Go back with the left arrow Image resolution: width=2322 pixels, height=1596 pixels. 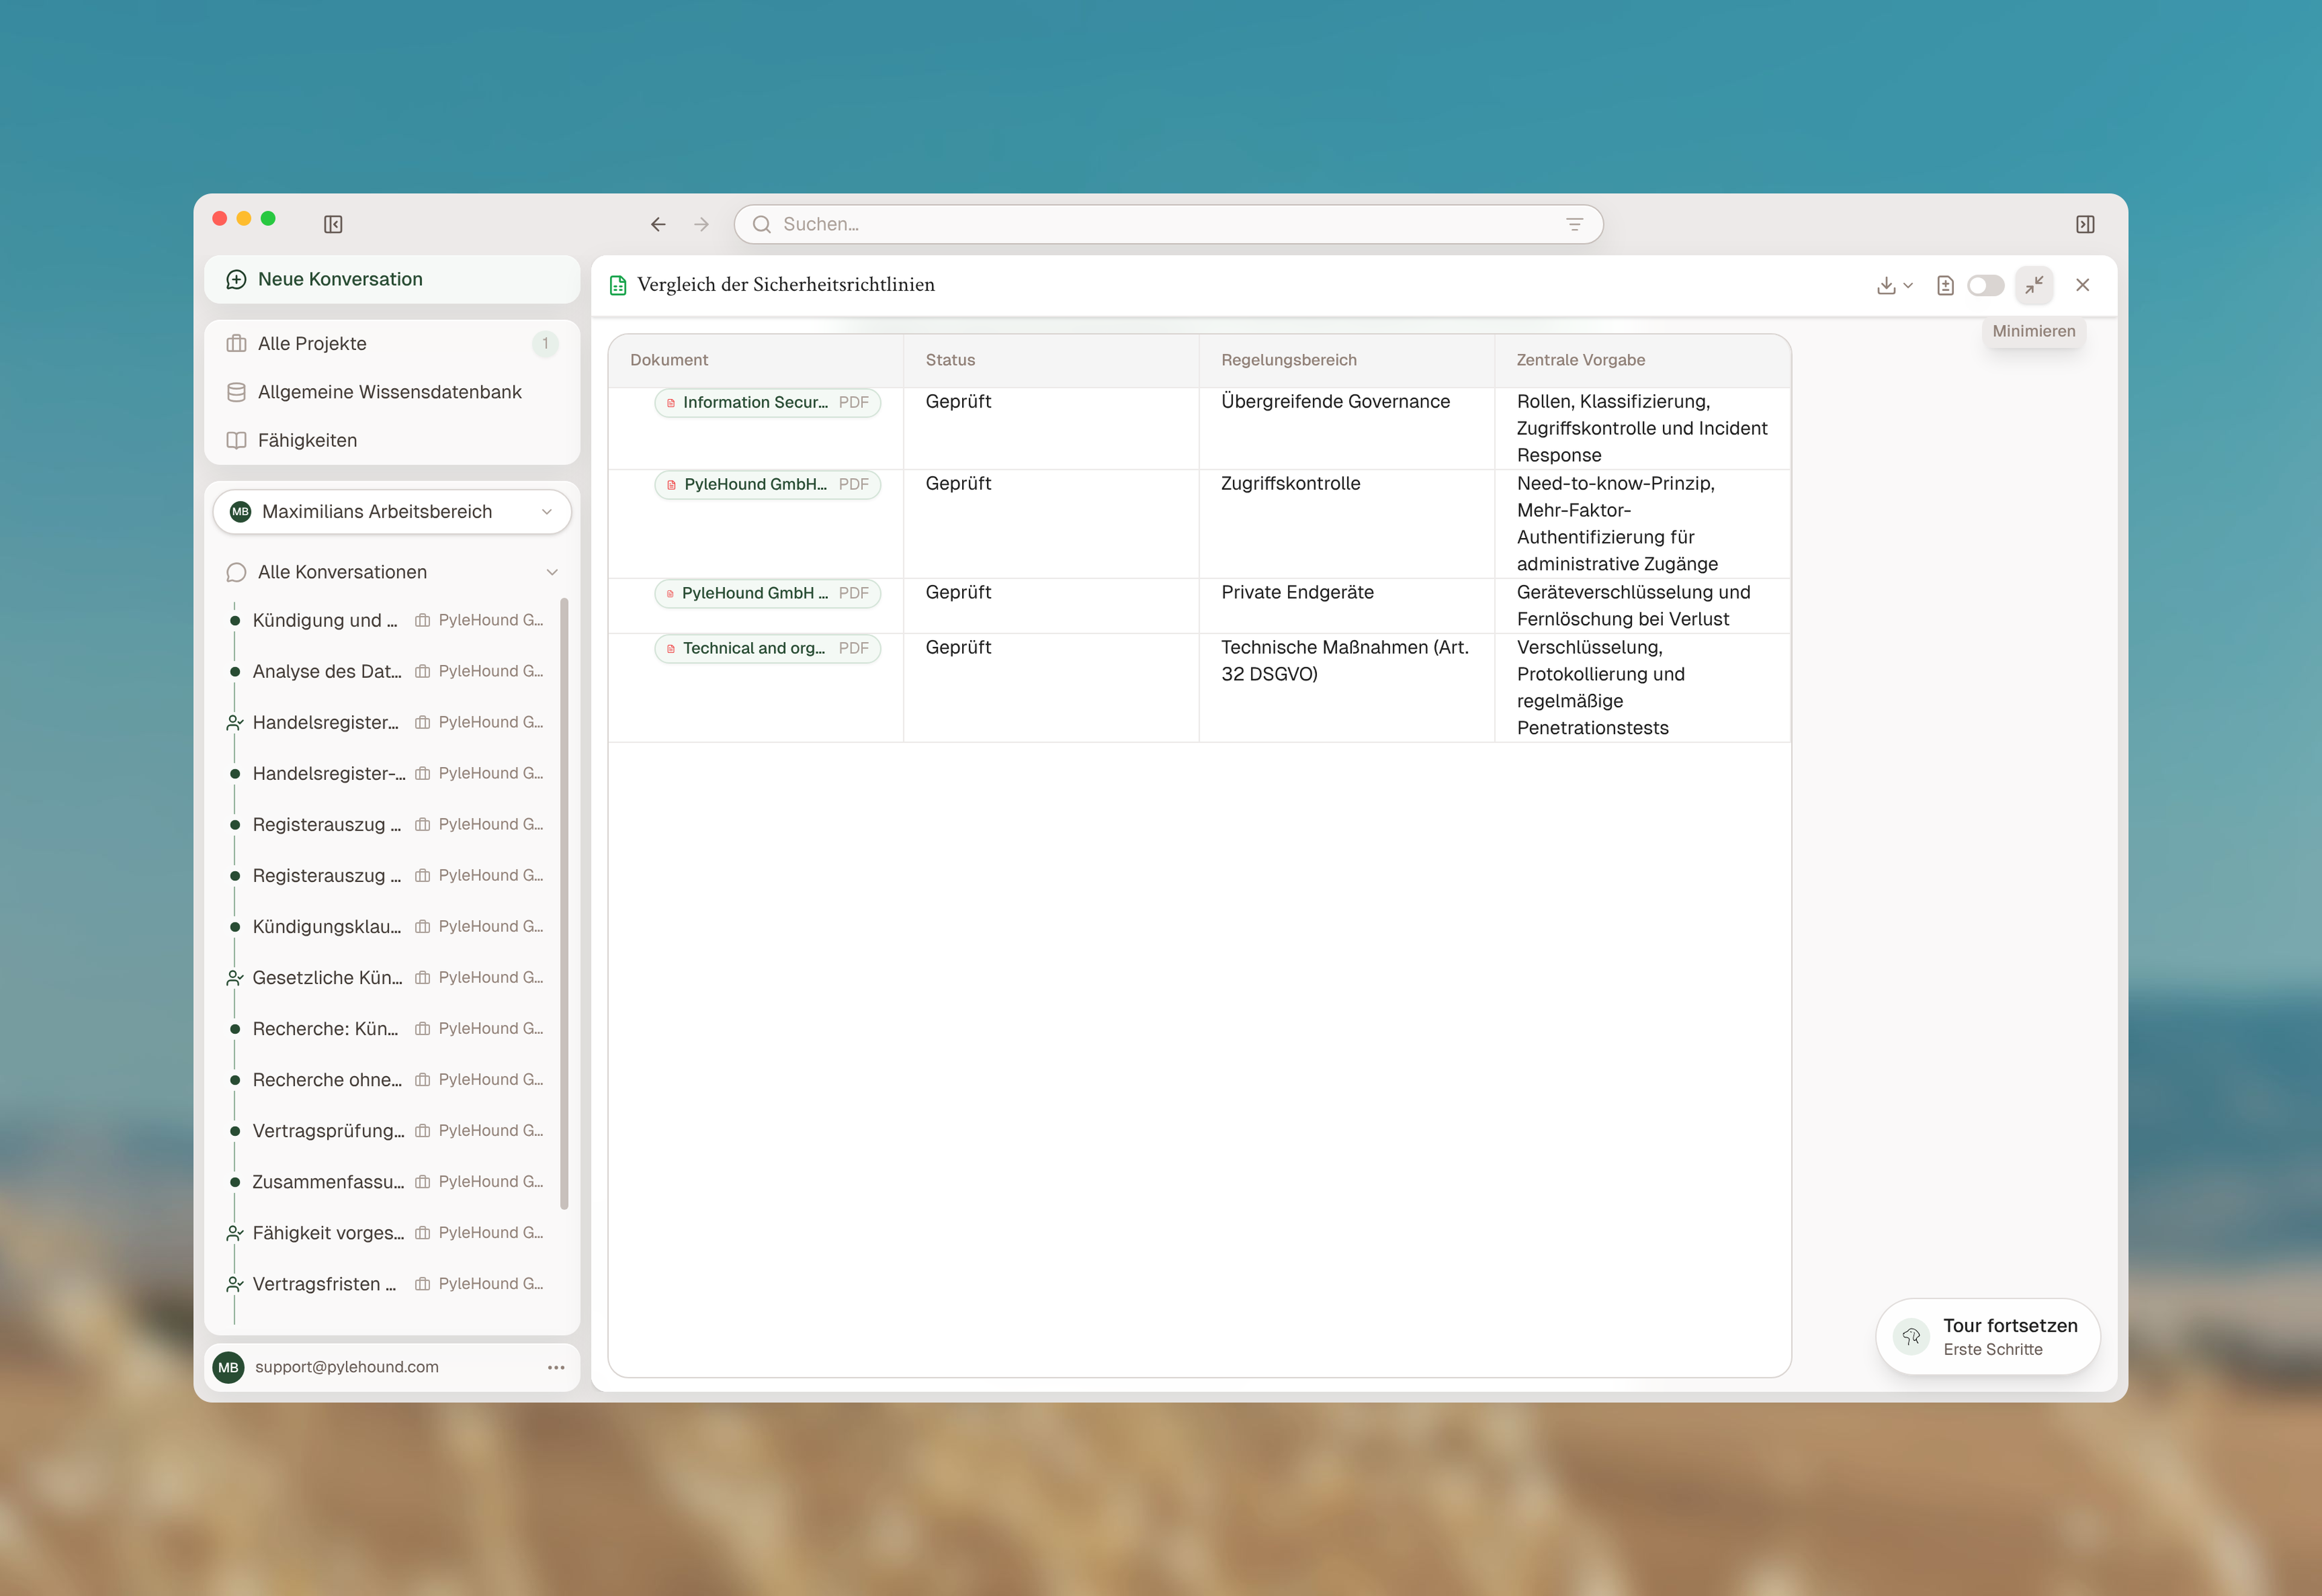[x=658, y=224]
